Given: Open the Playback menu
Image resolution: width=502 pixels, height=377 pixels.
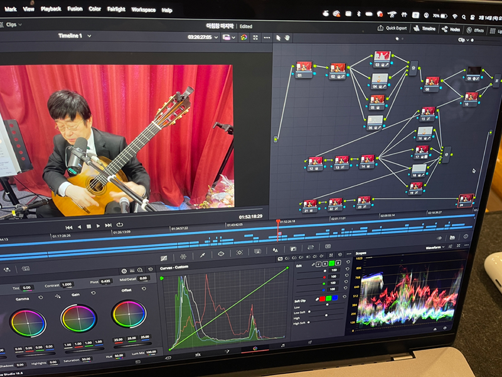Looking at the screenshot, I should pyautogui.click(x=51, y=9).
